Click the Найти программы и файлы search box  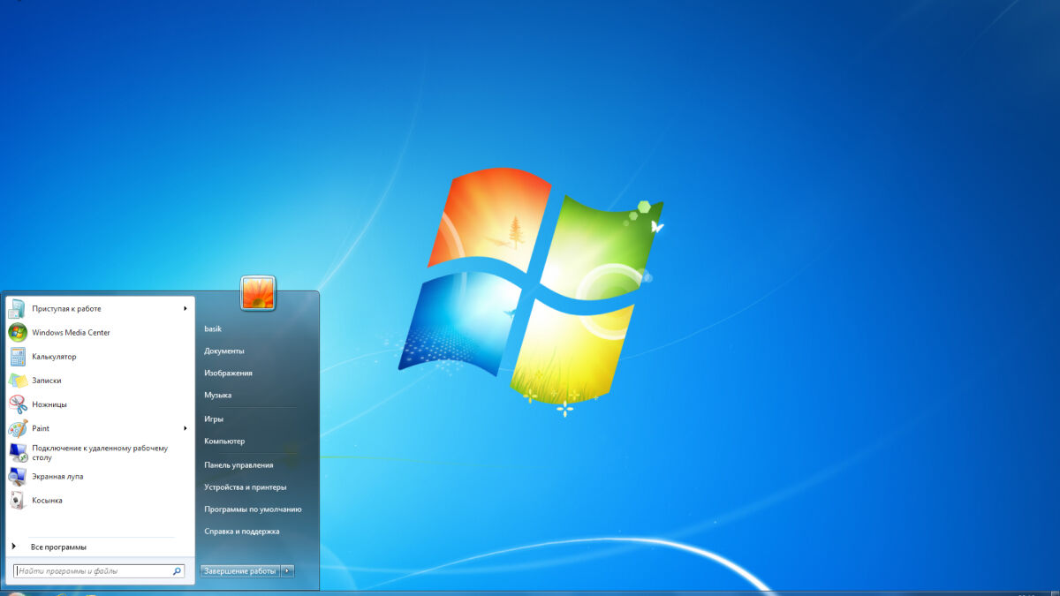93,571
